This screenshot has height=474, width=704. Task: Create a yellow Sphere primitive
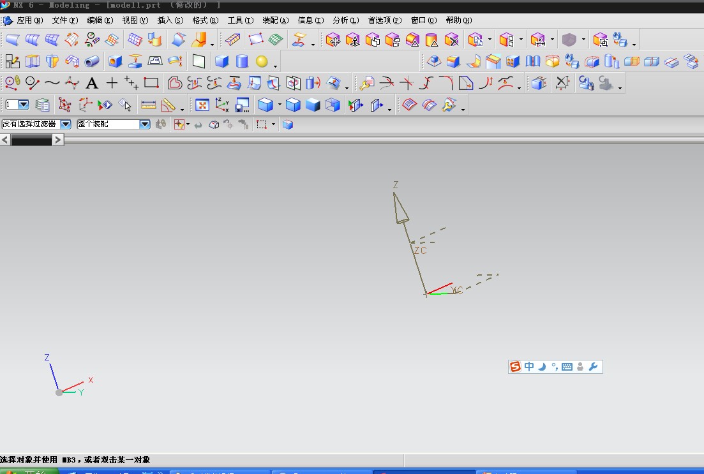coord(262,61)
